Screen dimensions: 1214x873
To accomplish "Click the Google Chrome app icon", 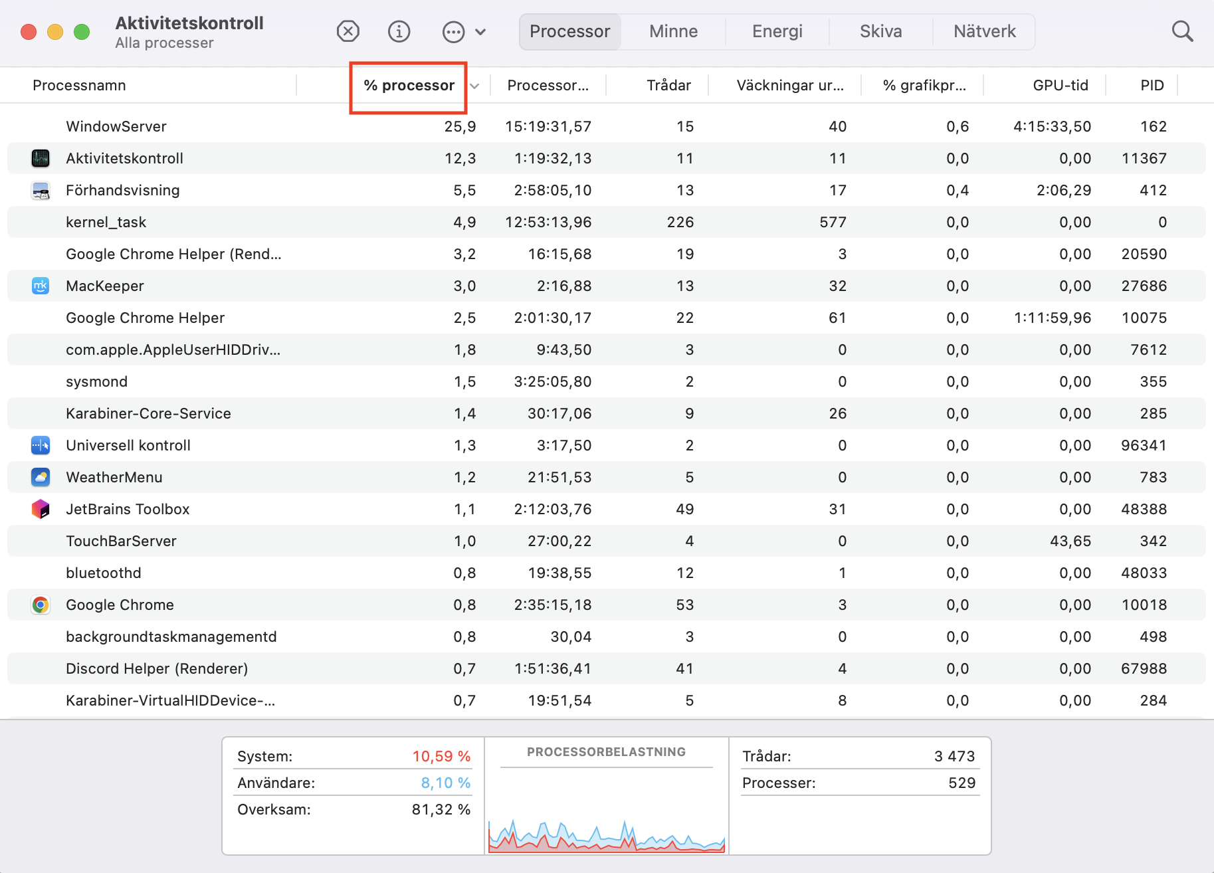I will point(41,605).
